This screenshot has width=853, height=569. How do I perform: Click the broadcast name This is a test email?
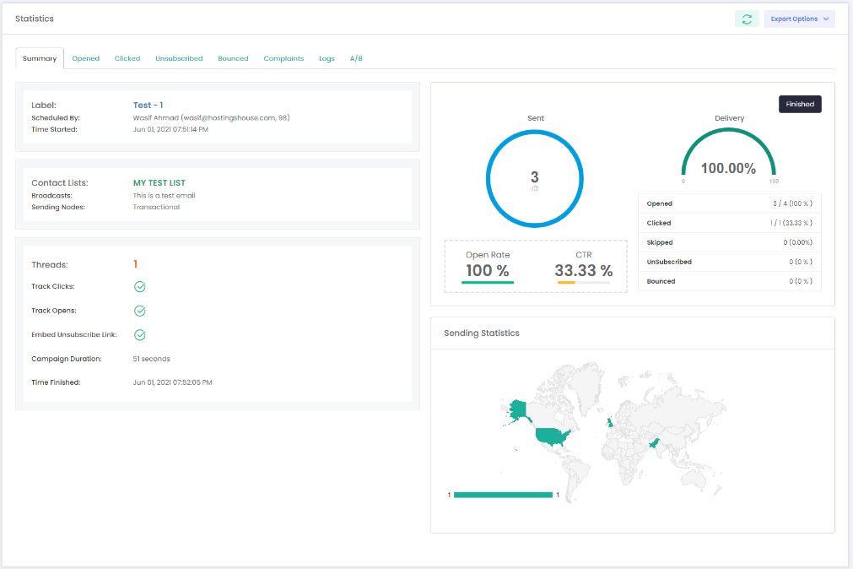pos(164,196)
